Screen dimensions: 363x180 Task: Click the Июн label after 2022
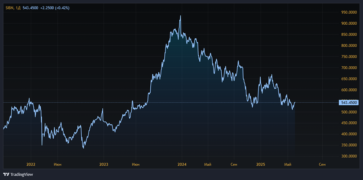pyautogui.click(x=57, y=164)
